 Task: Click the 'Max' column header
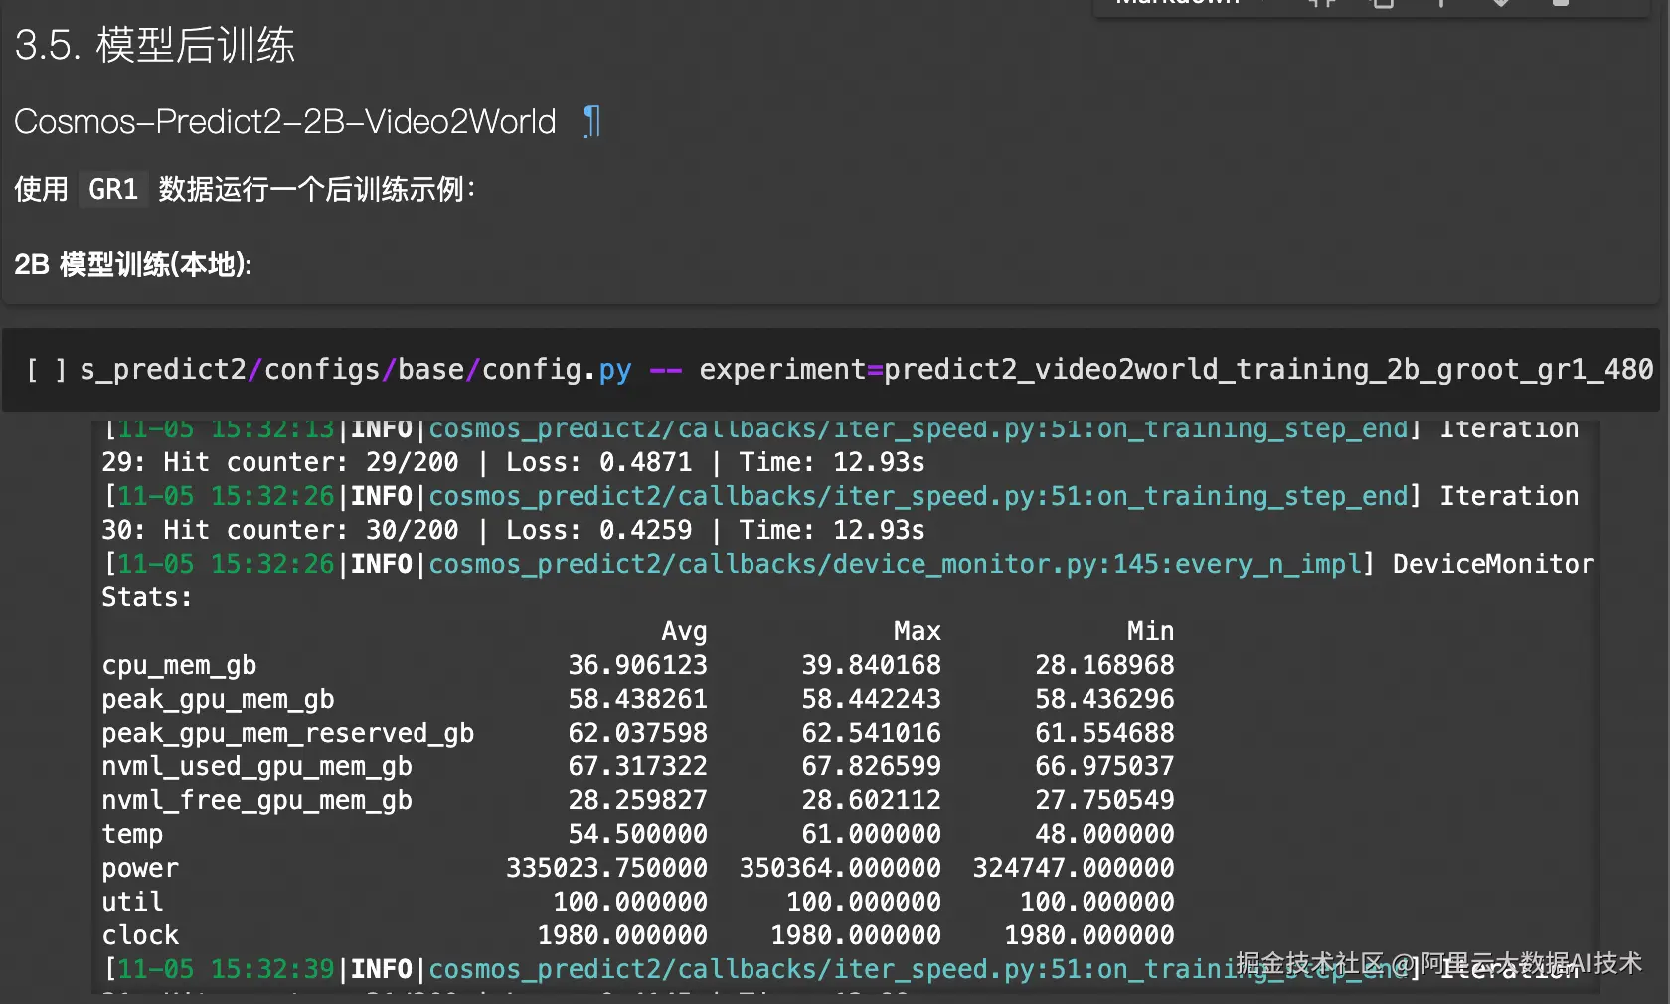point(917,632)
